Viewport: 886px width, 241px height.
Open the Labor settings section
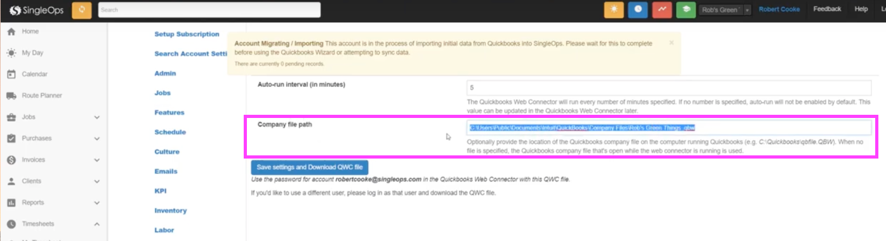tap(164, 230)
